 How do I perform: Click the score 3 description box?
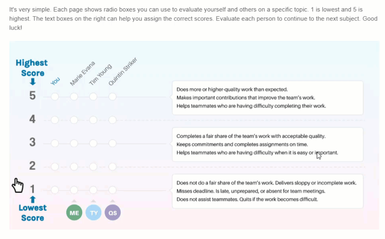(268, 145)
